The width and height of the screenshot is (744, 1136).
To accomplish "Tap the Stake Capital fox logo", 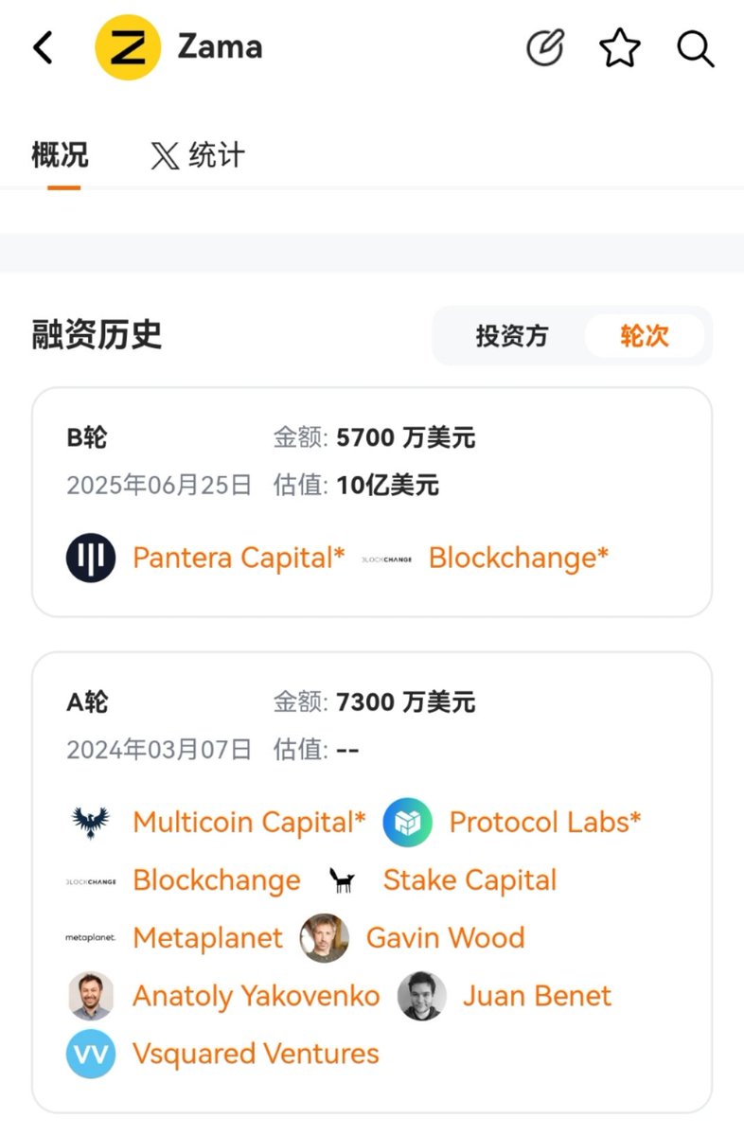I will point(342,880).
